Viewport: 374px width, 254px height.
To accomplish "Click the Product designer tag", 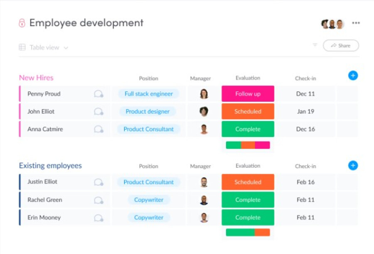I will 148,112.
